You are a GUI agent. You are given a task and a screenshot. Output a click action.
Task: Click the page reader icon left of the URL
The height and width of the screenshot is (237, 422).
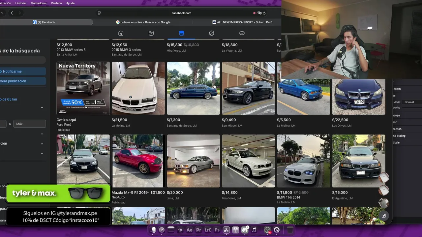click(x=99, y=13)
